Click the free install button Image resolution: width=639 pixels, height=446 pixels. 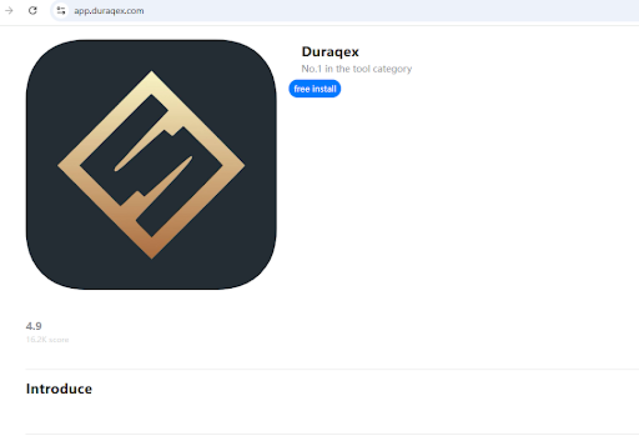click(315, 88)
